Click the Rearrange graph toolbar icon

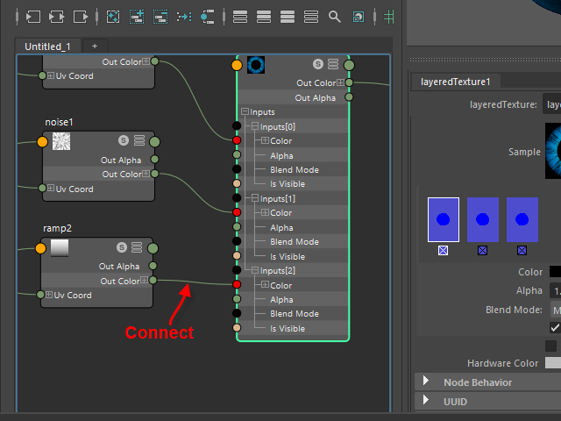click(183, 16)
